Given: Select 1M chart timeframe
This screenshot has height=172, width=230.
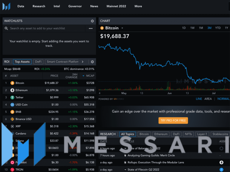Looking at the screenshot, I should [x=201, y=28].
